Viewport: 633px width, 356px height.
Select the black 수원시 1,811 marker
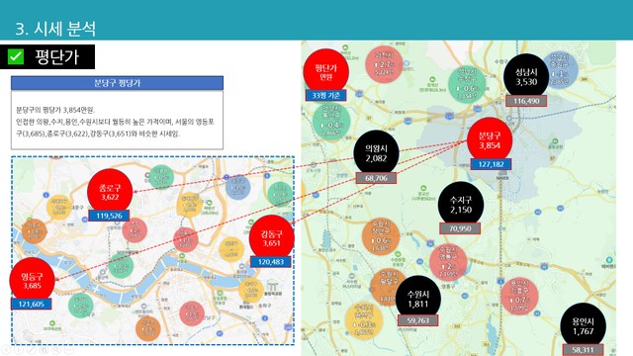(418, 299)
